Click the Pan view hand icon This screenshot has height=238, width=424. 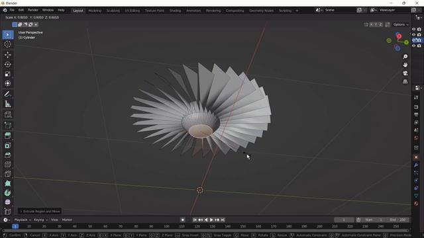pyautogui.click(x=405, y=65)
